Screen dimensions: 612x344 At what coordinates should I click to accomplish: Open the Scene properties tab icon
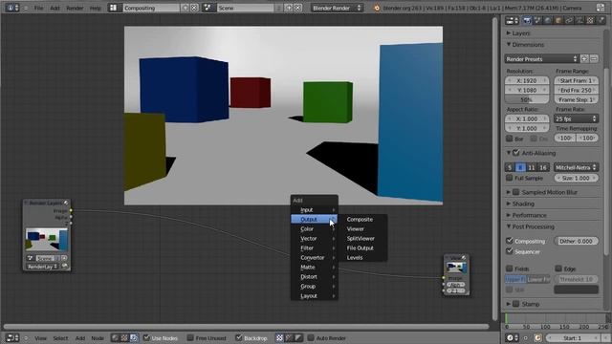click(x=537, y=21)
